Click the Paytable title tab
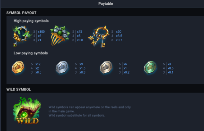This screenshot has width=204, height=131. click(x=106, y=4)
